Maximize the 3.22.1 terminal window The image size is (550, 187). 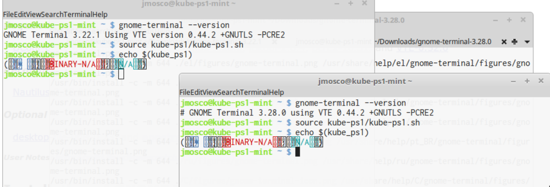click(x=350, y=3)
